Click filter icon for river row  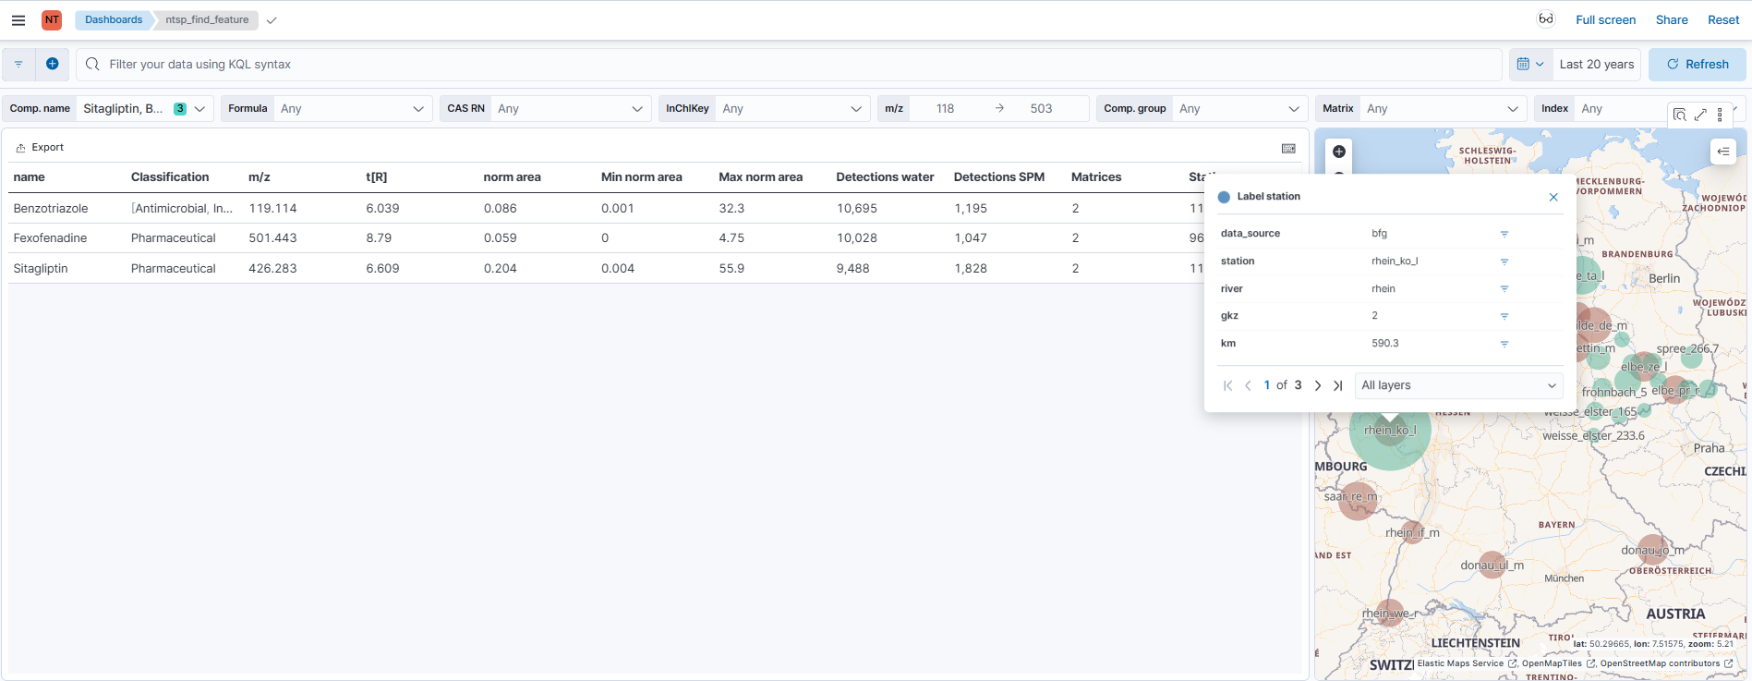(1504, 289)
